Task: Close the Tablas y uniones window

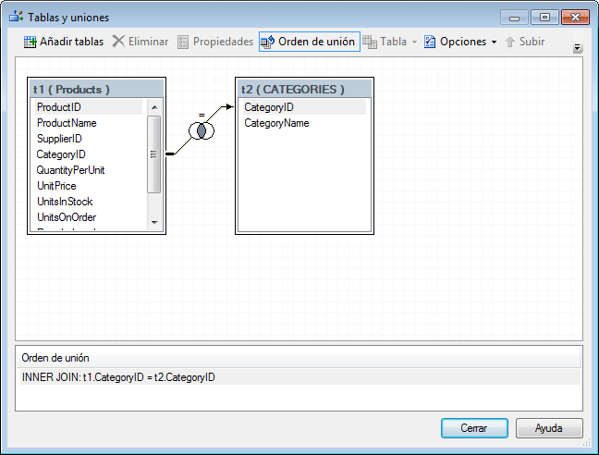Action: coord(575,18)
